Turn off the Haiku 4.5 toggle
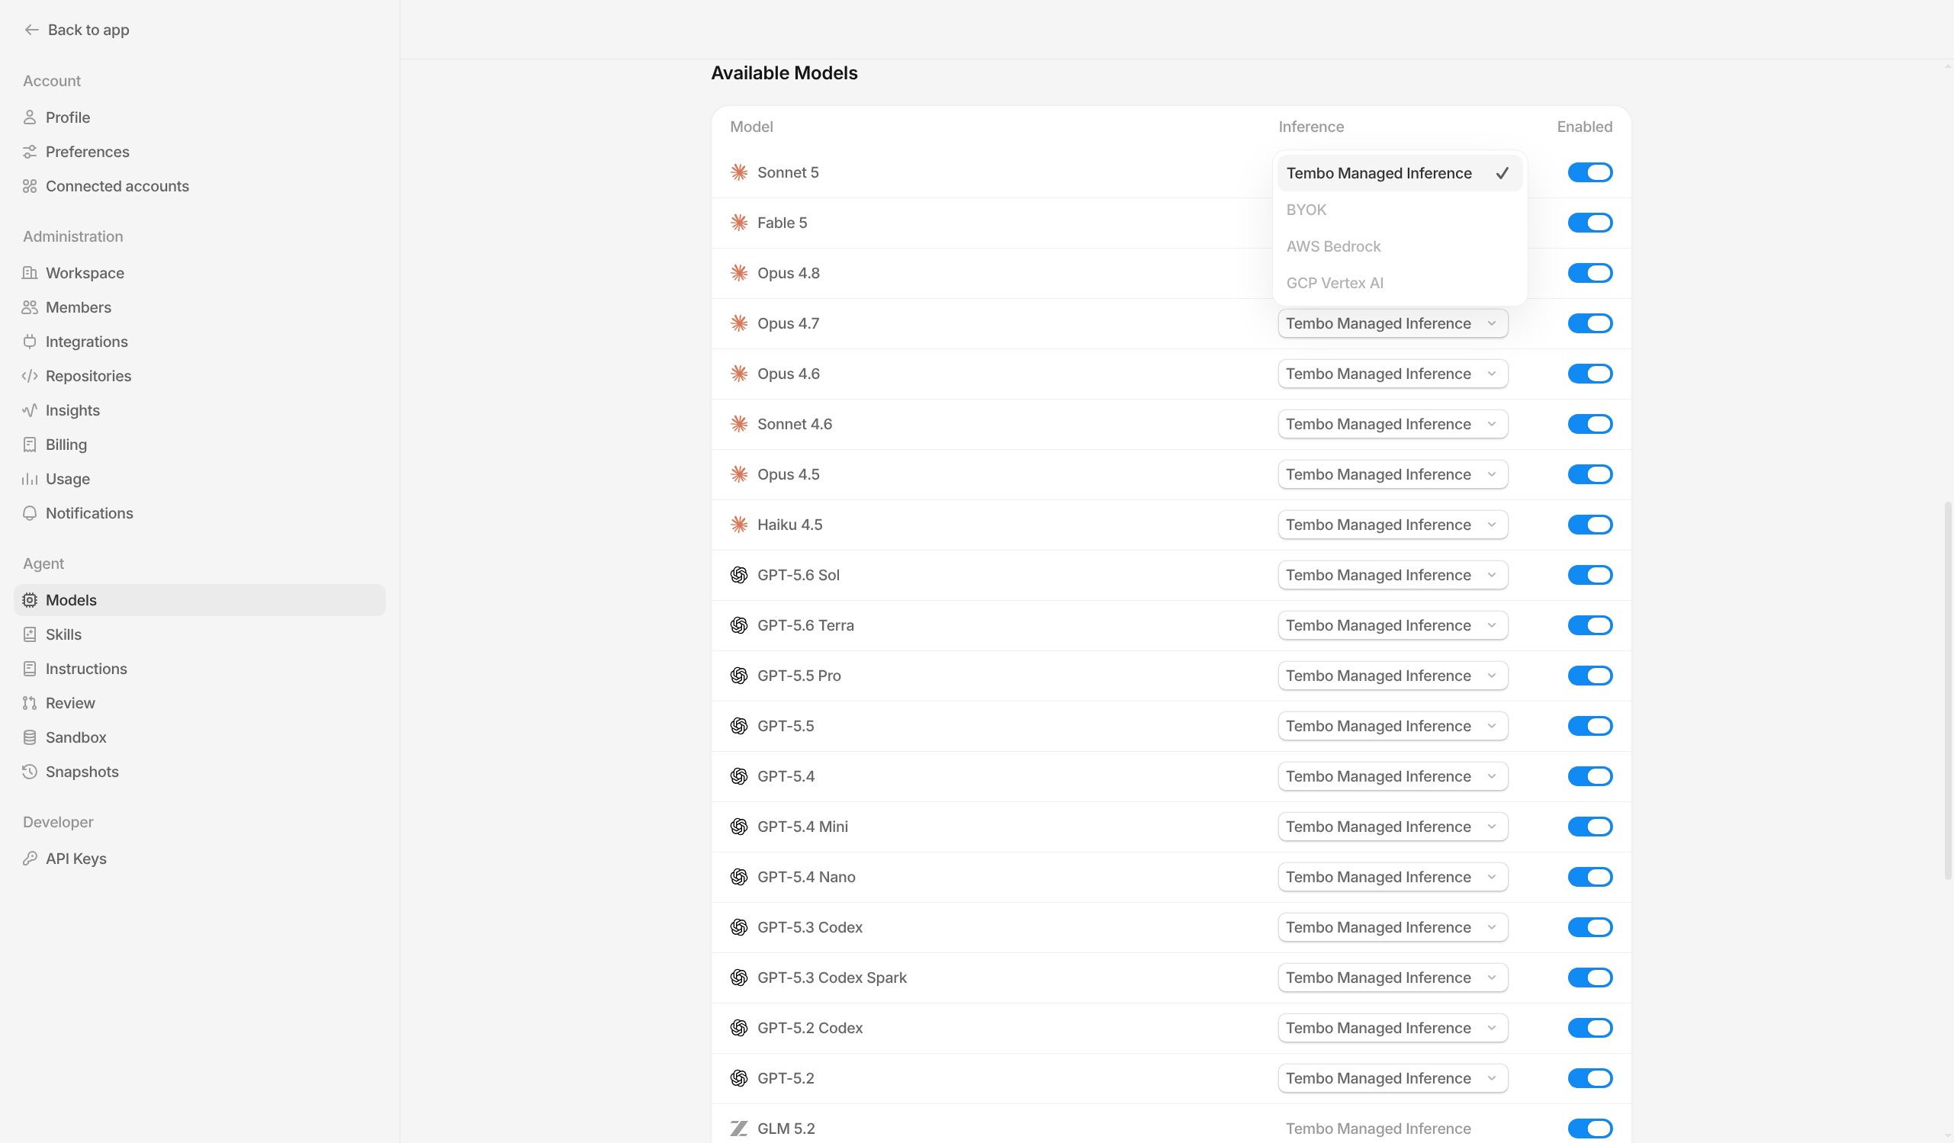This screenshot has width=1954, height=1143. click(1589, 524)
